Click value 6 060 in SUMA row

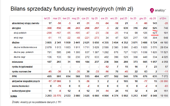coord(96,96)
